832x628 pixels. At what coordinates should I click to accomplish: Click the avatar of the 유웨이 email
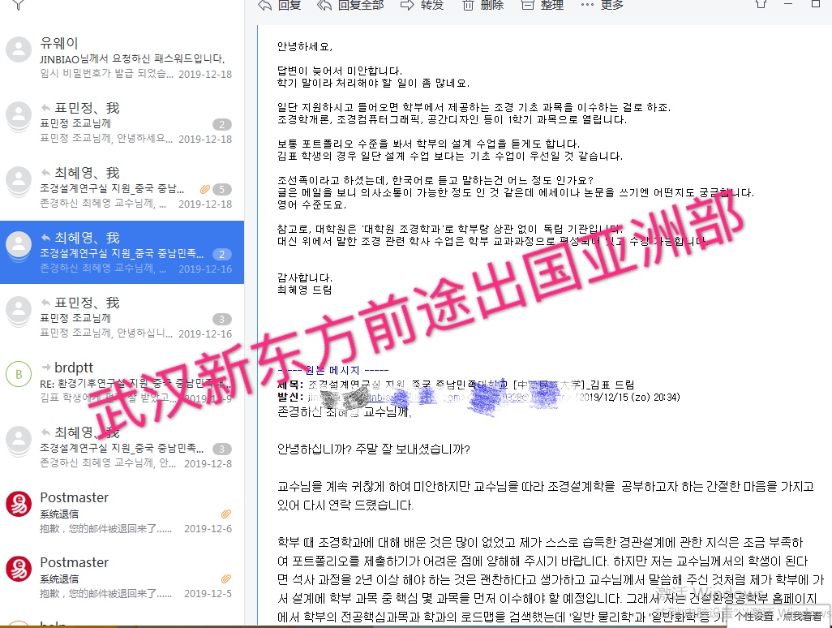[x=19, y=50]
